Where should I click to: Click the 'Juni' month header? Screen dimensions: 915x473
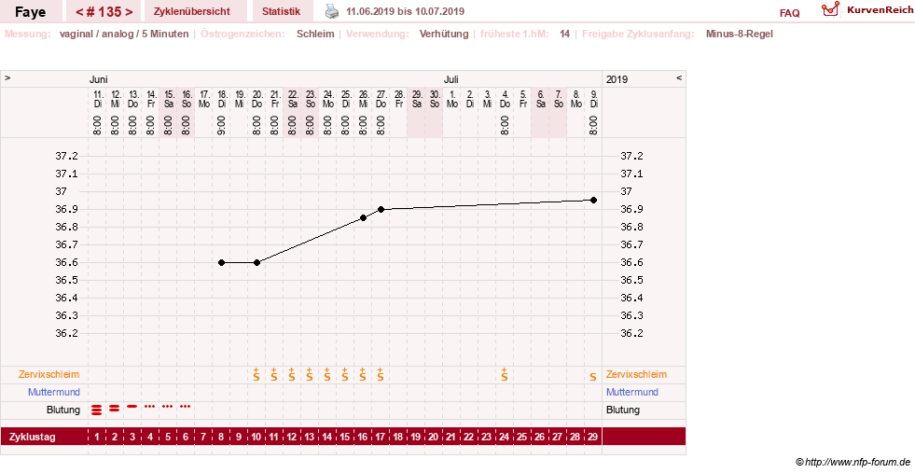point(99,79)
